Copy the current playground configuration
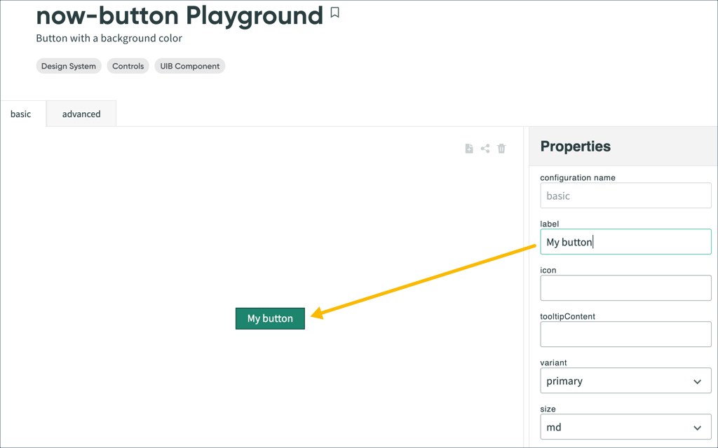This screenshot has width=718, height=448. click(x=468, y=148)
